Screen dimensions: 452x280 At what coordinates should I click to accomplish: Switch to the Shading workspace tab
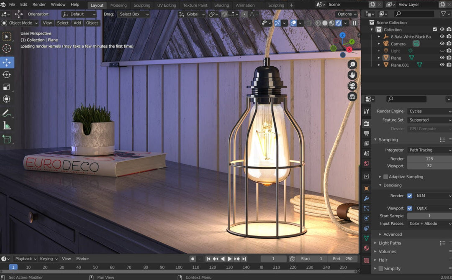pos(221,5)
